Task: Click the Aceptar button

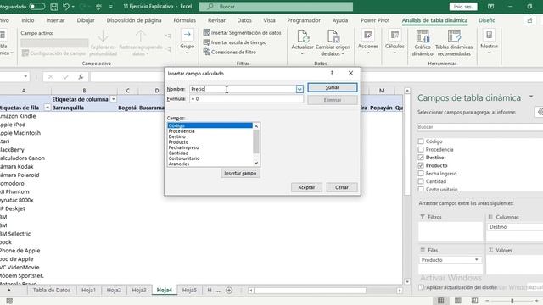Action: [x=306, y=187]
